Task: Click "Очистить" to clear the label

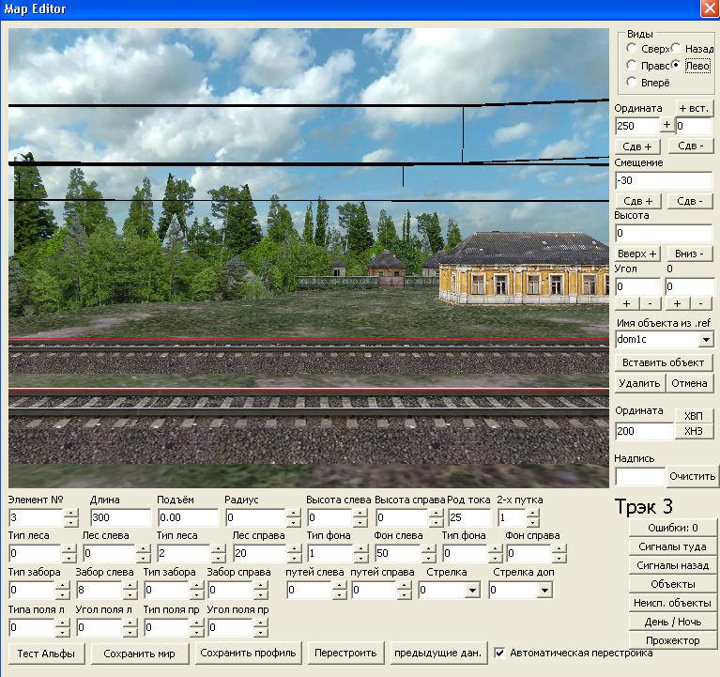Action: tap(693, 476)
